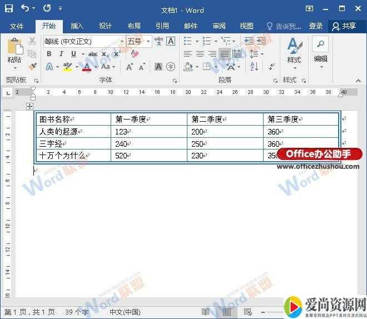Click the Format Painter brush icon

[x=32, y=66]
